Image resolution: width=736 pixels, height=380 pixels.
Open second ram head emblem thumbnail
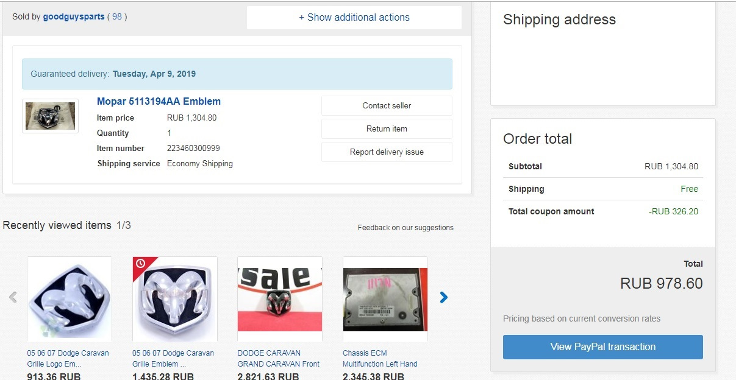click(x=175, y=298)
